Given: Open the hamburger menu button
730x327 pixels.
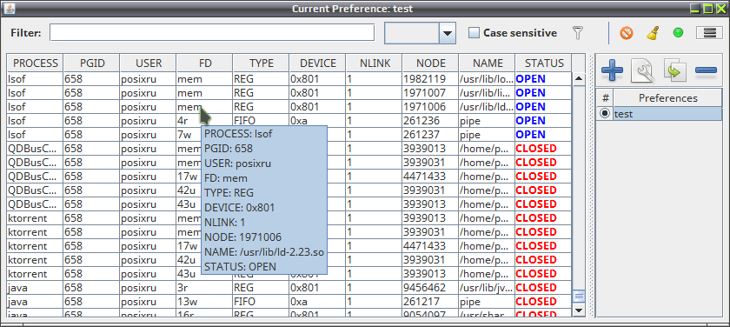Looking at the screenshot, I should 709,33.
